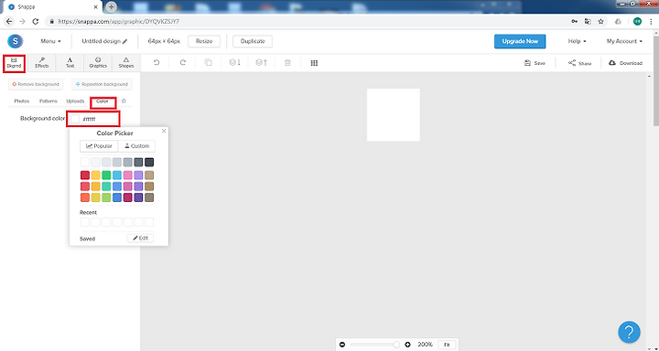Pick the magenta swatch in third color row
This screenshot has width=659, height=351.
128,197
